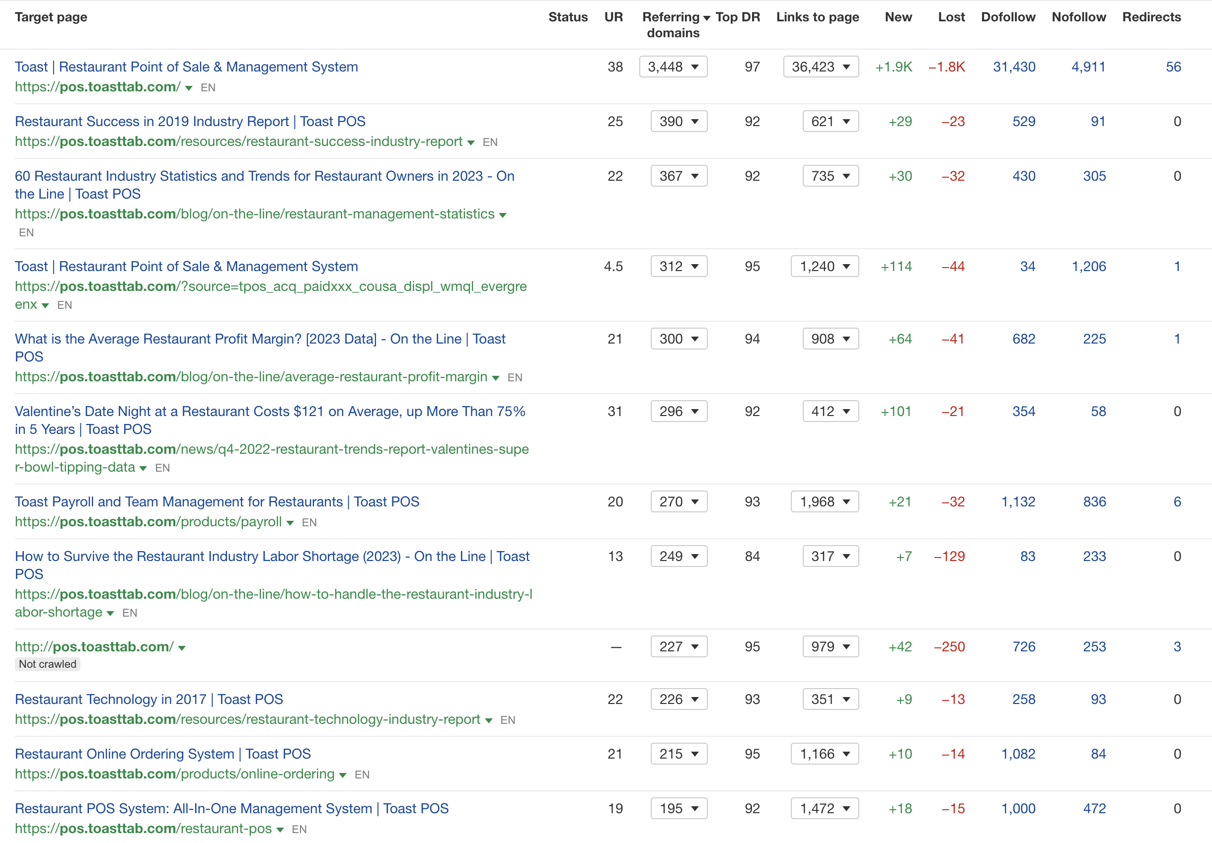Expand caret beside restaurant-management-statistics URL
1212x843 pixels.
pos(503,214)
